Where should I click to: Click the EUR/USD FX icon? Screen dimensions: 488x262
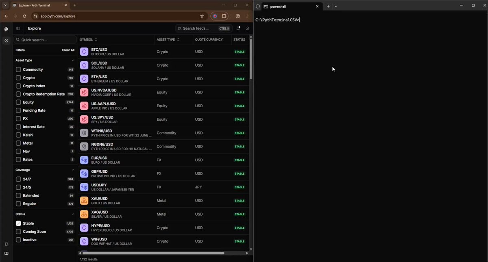point(84,160)
